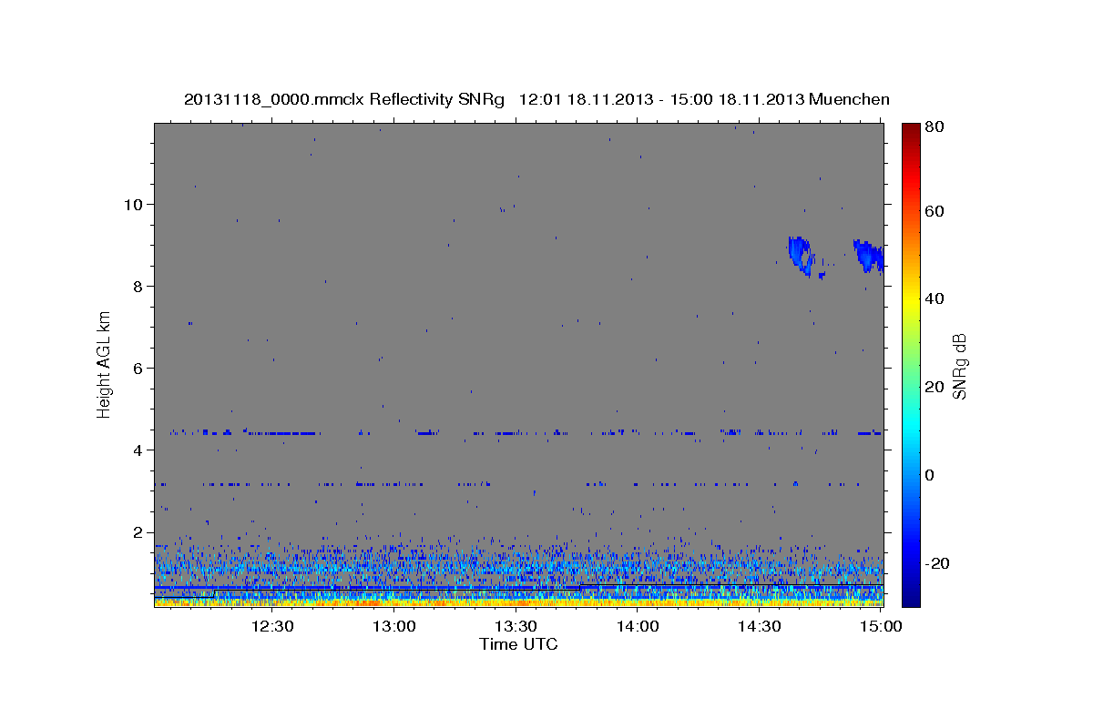The height and width of the screenshot is (728, 1093).
Task: Click the dark red top of the colorbar
Action: 911,132
